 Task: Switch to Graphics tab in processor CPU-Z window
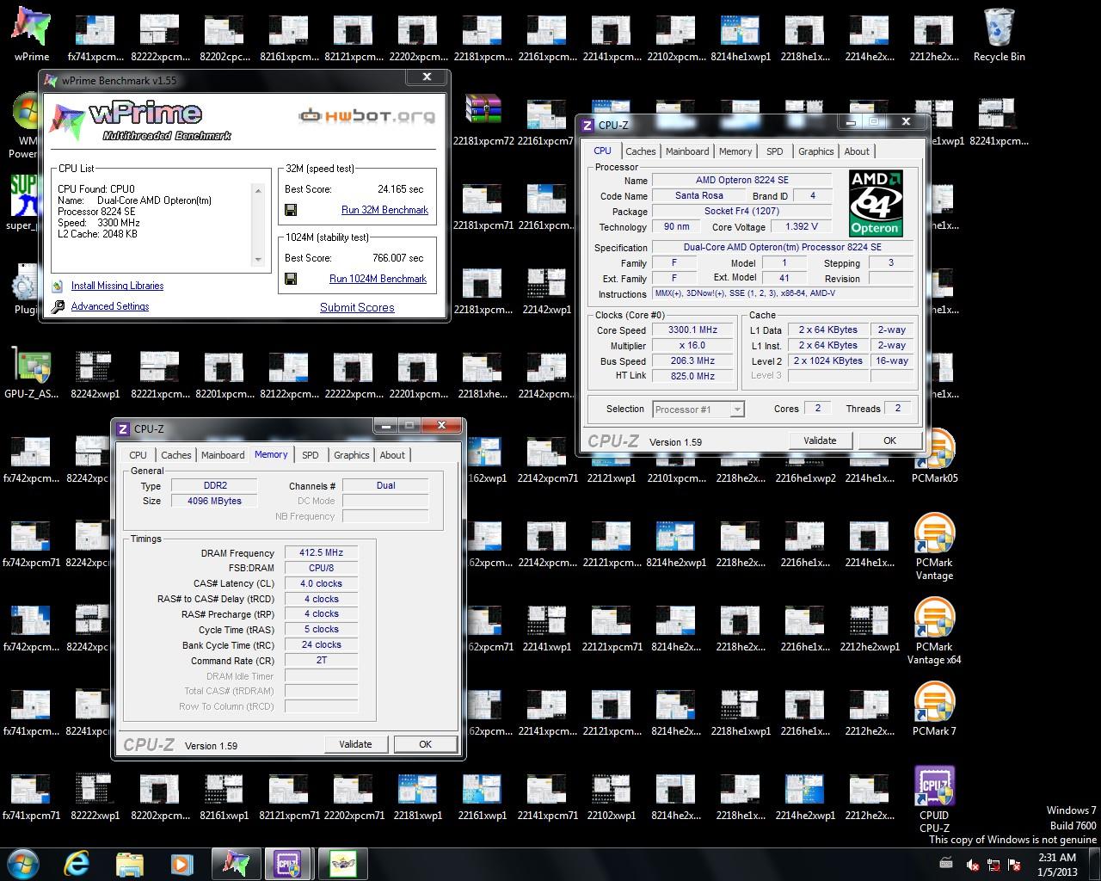point(815,151)
